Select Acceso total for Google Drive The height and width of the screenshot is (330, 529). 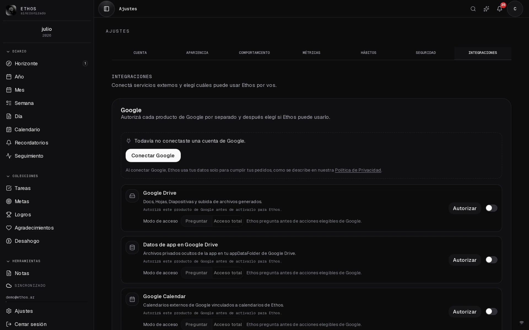tap(228, 221)
